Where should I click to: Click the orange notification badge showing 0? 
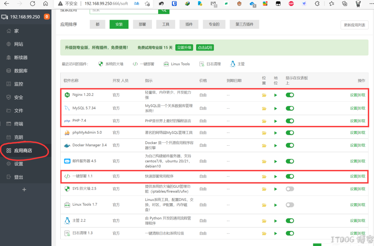click(x=47, y=17)
